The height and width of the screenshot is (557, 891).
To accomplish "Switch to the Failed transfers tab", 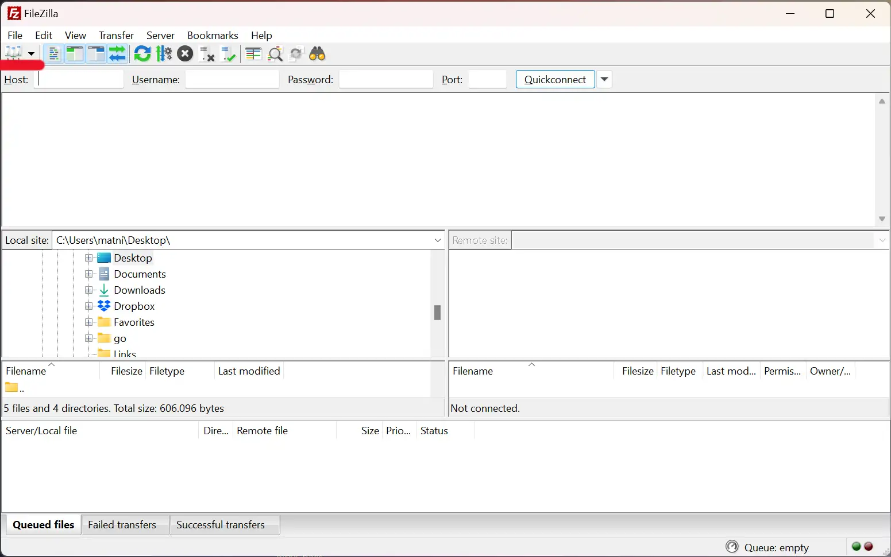I will click(x=122, y=524).
